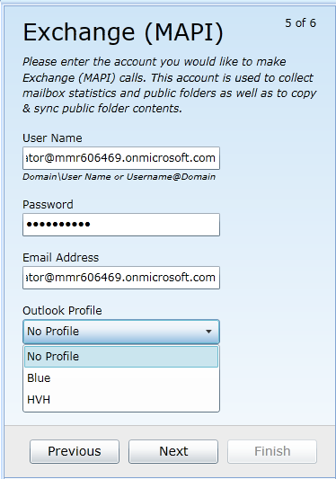This screenshot has width=336, height=479.
Task: Proceed with the Next button
Action: point(173,451)
